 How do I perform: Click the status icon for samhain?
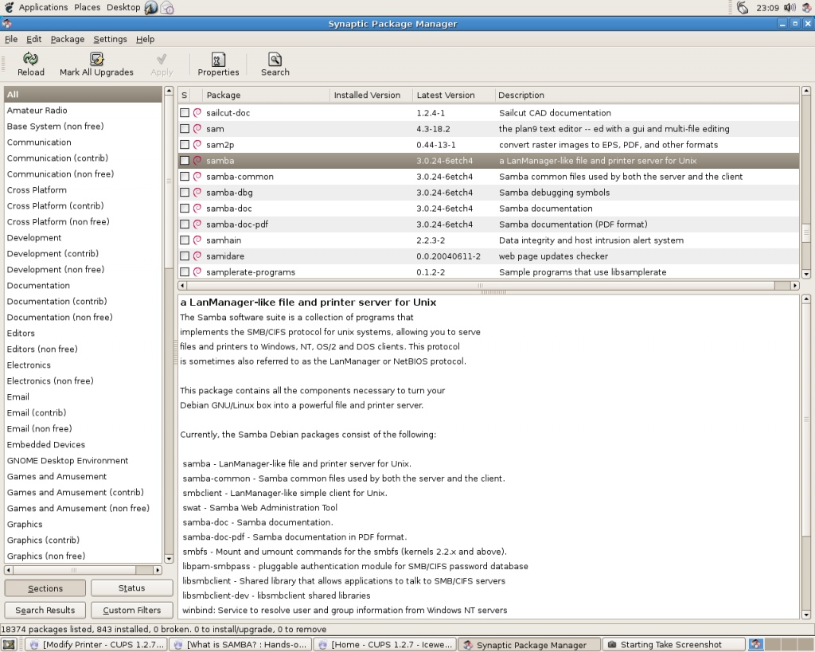197,240
